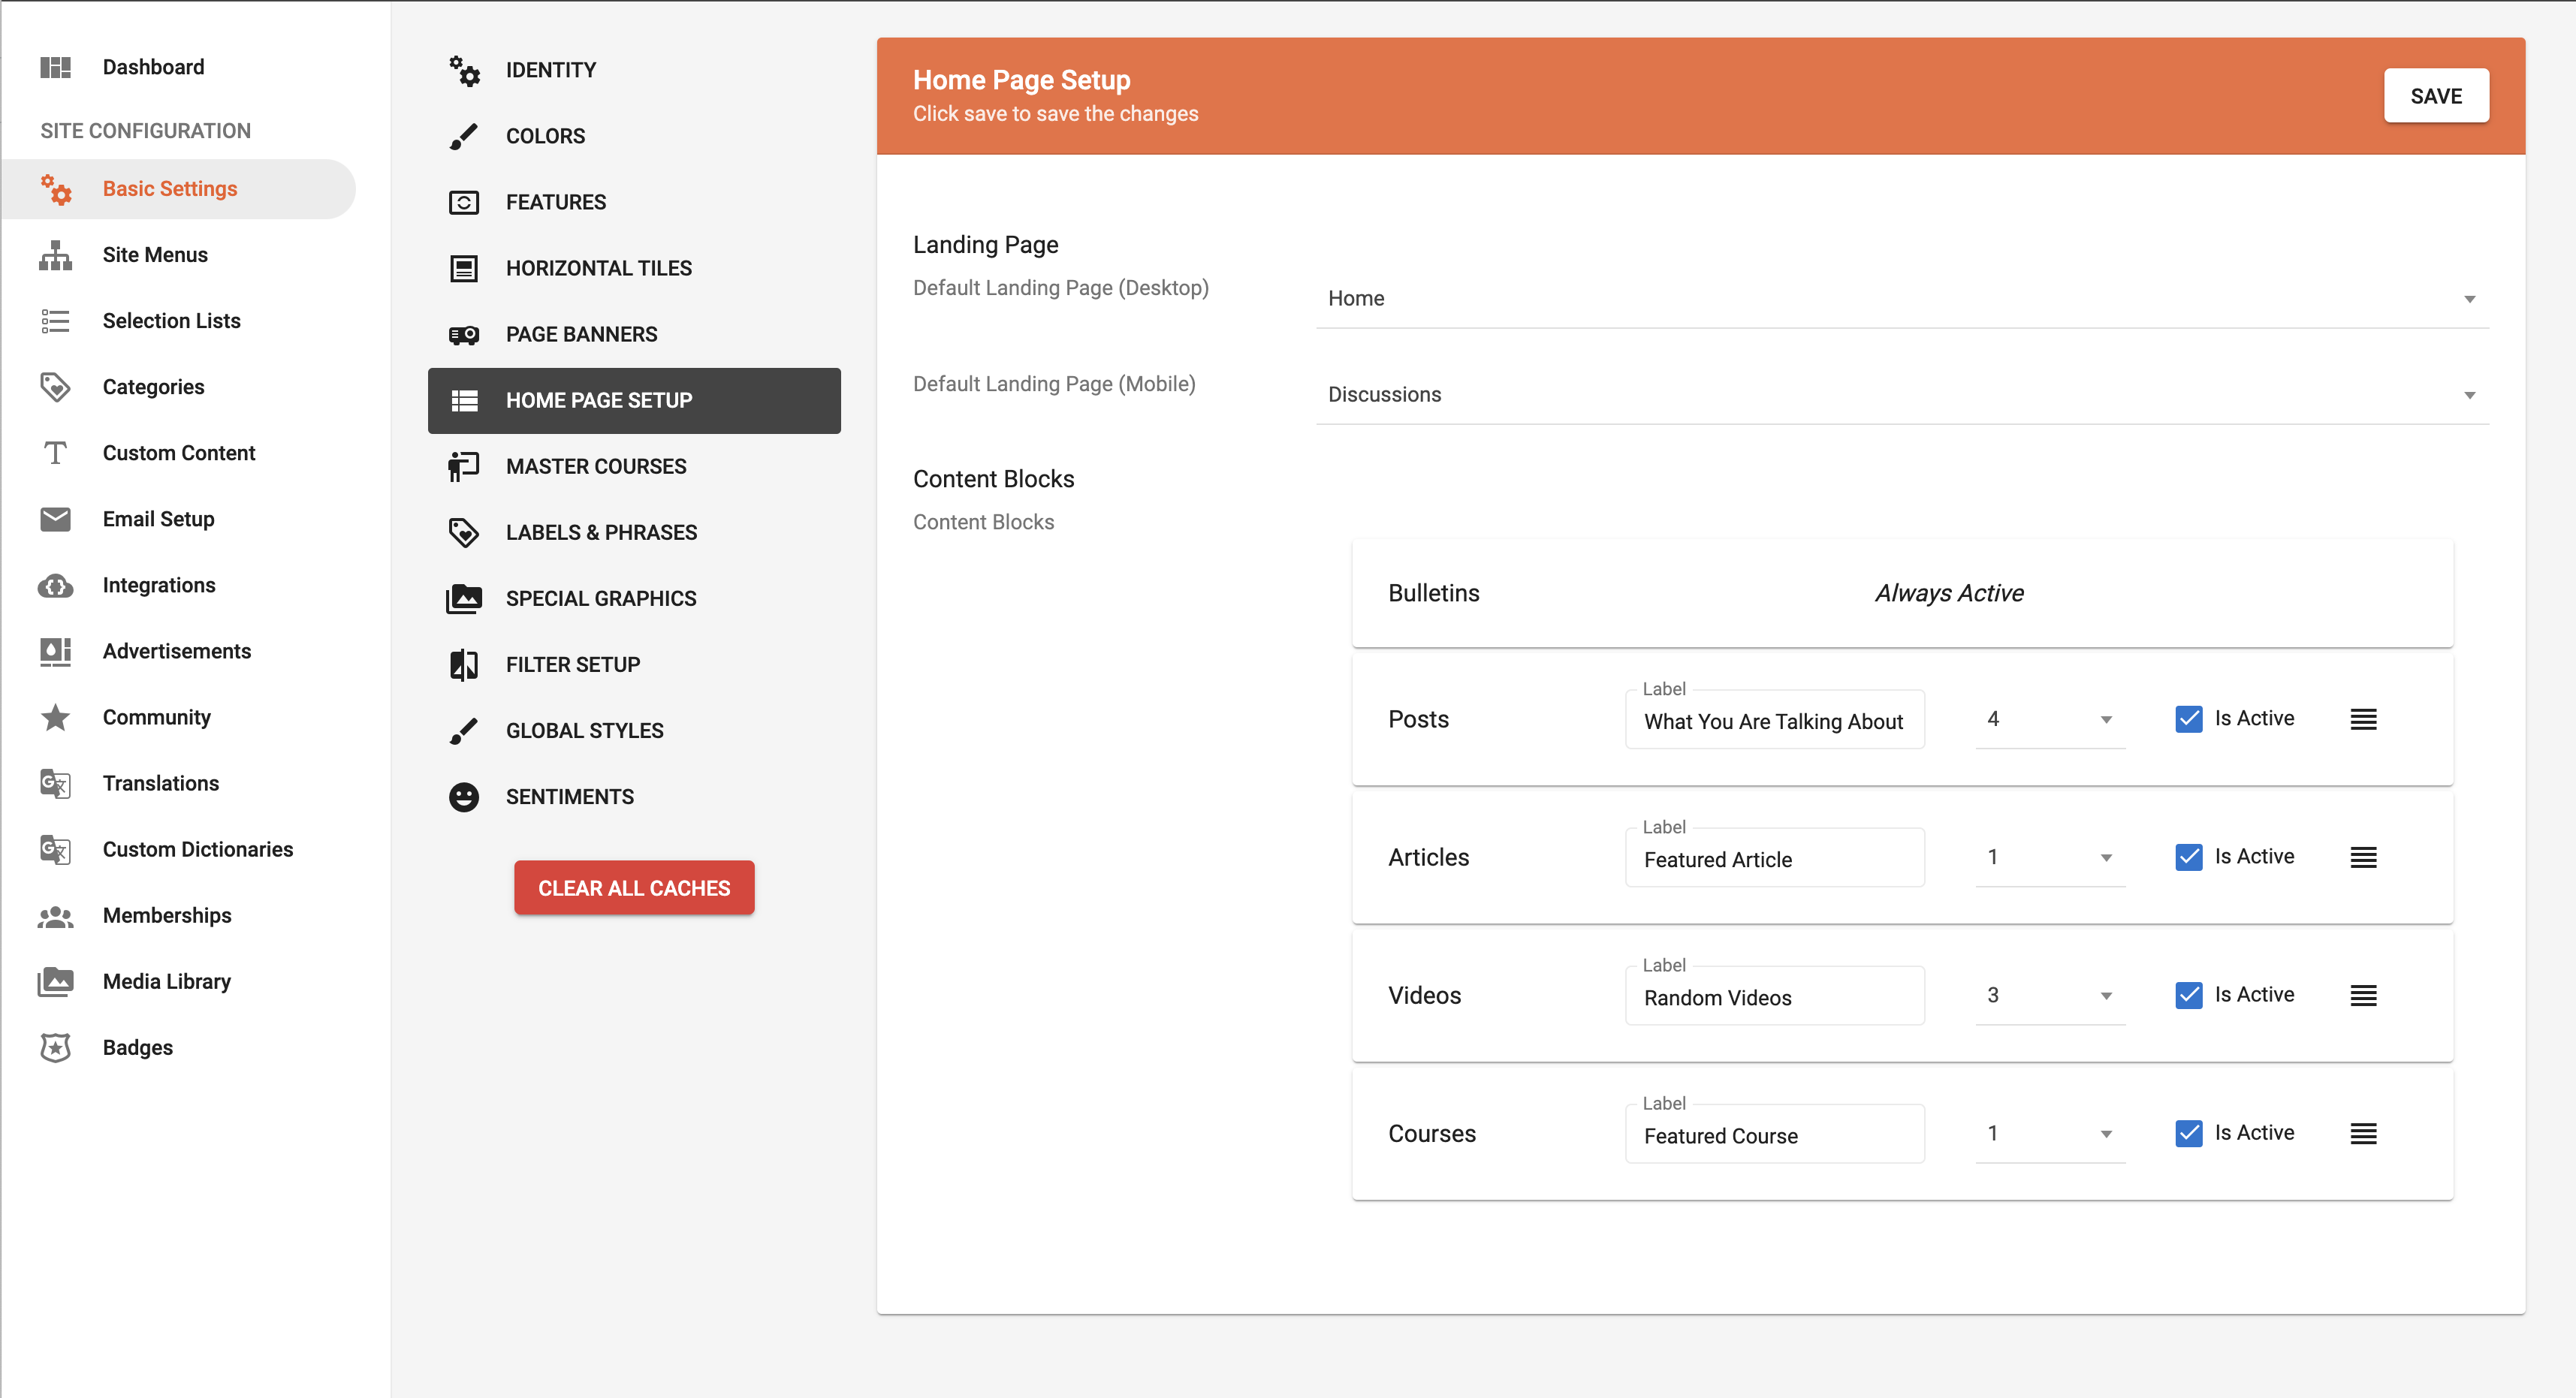The height and width of the screenshot is (1398, 2576).
Task: Expand the mobile landing page Discussions dropdown
Action: coord(1901,395)
